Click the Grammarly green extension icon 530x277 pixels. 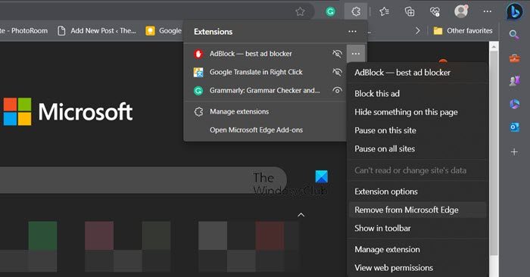coord(198,91)
